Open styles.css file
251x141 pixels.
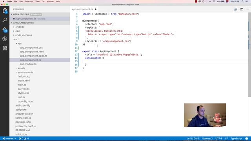point(24,93)
